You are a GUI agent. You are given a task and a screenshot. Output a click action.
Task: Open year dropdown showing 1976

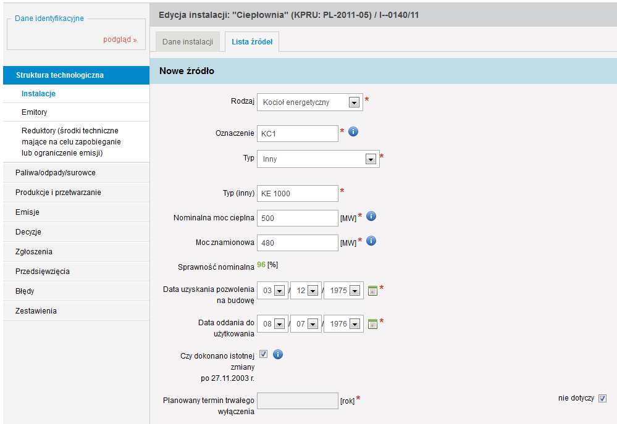[343, 323]
